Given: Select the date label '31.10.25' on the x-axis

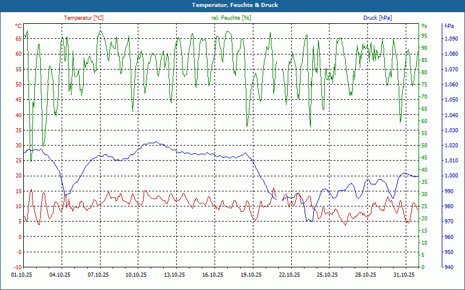Looking at the screenshot, I should 405,274.
